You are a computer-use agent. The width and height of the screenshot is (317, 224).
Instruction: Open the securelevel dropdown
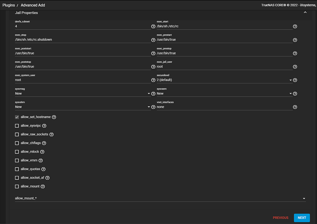(x=224, y=80)
